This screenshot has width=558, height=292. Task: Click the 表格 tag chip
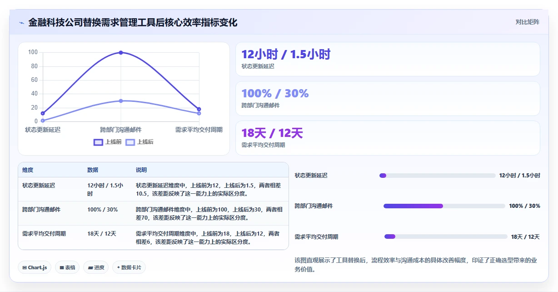click(67, 267)
